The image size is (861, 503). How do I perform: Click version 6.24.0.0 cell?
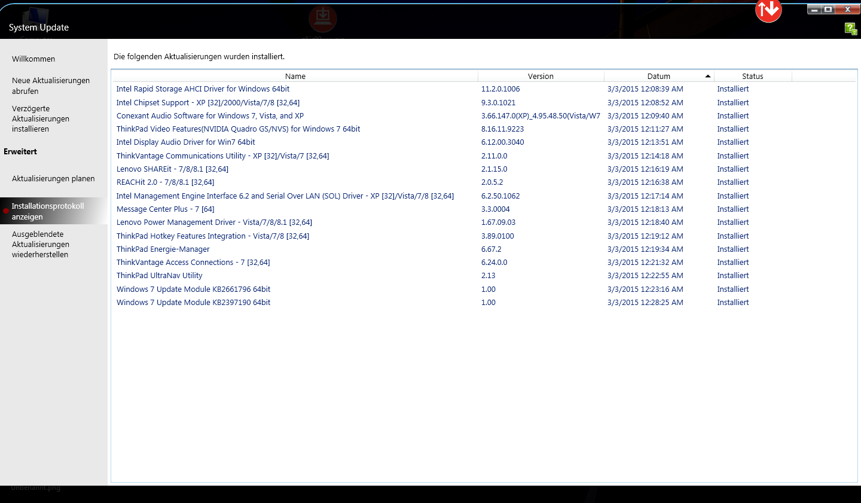[x=494, y=263]
